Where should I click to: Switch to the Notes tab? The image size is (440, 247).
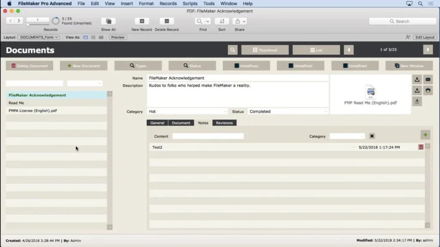coord(203,123)
